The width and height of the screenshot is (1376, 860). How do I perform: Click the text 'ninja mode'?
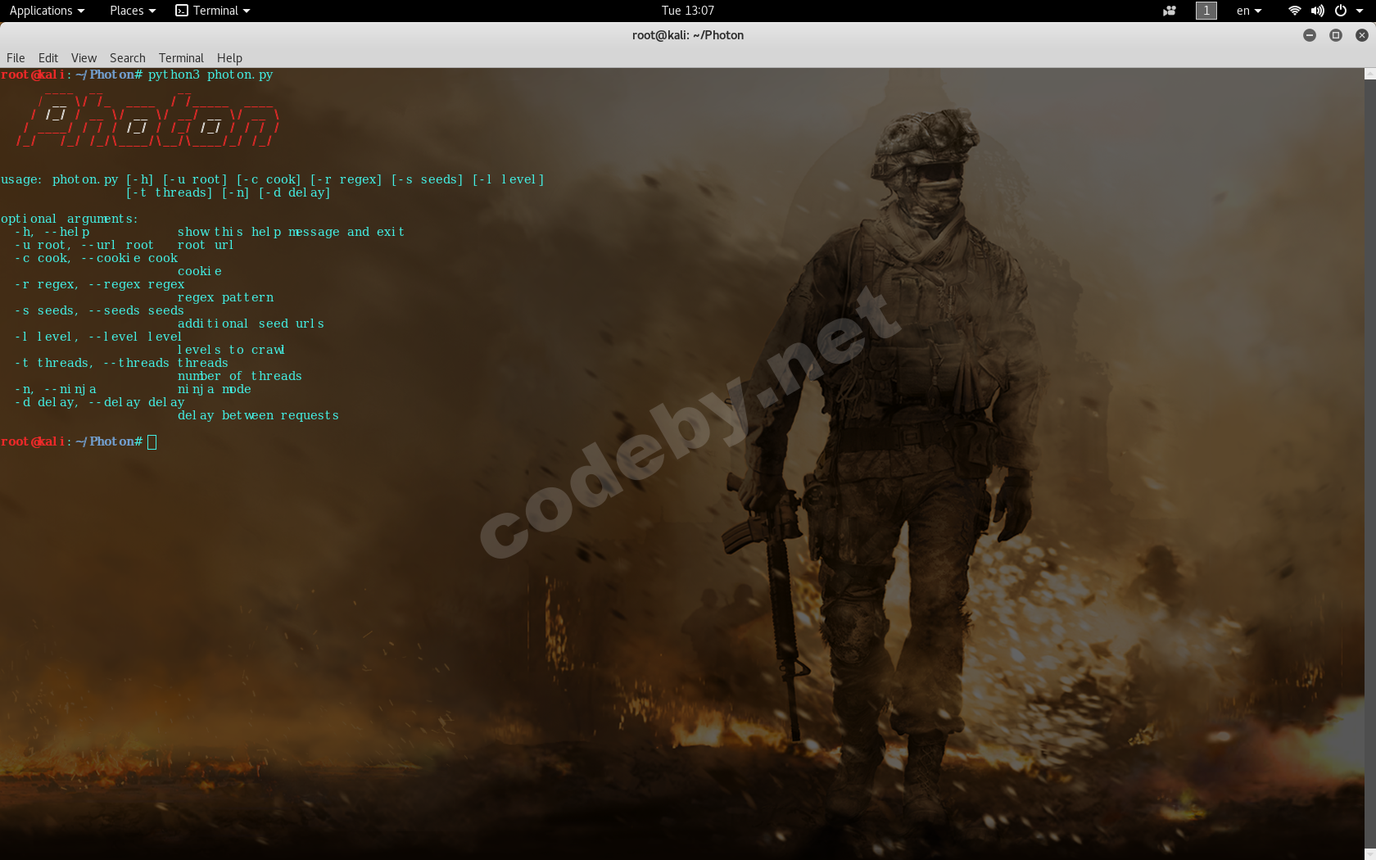point(215,389)
